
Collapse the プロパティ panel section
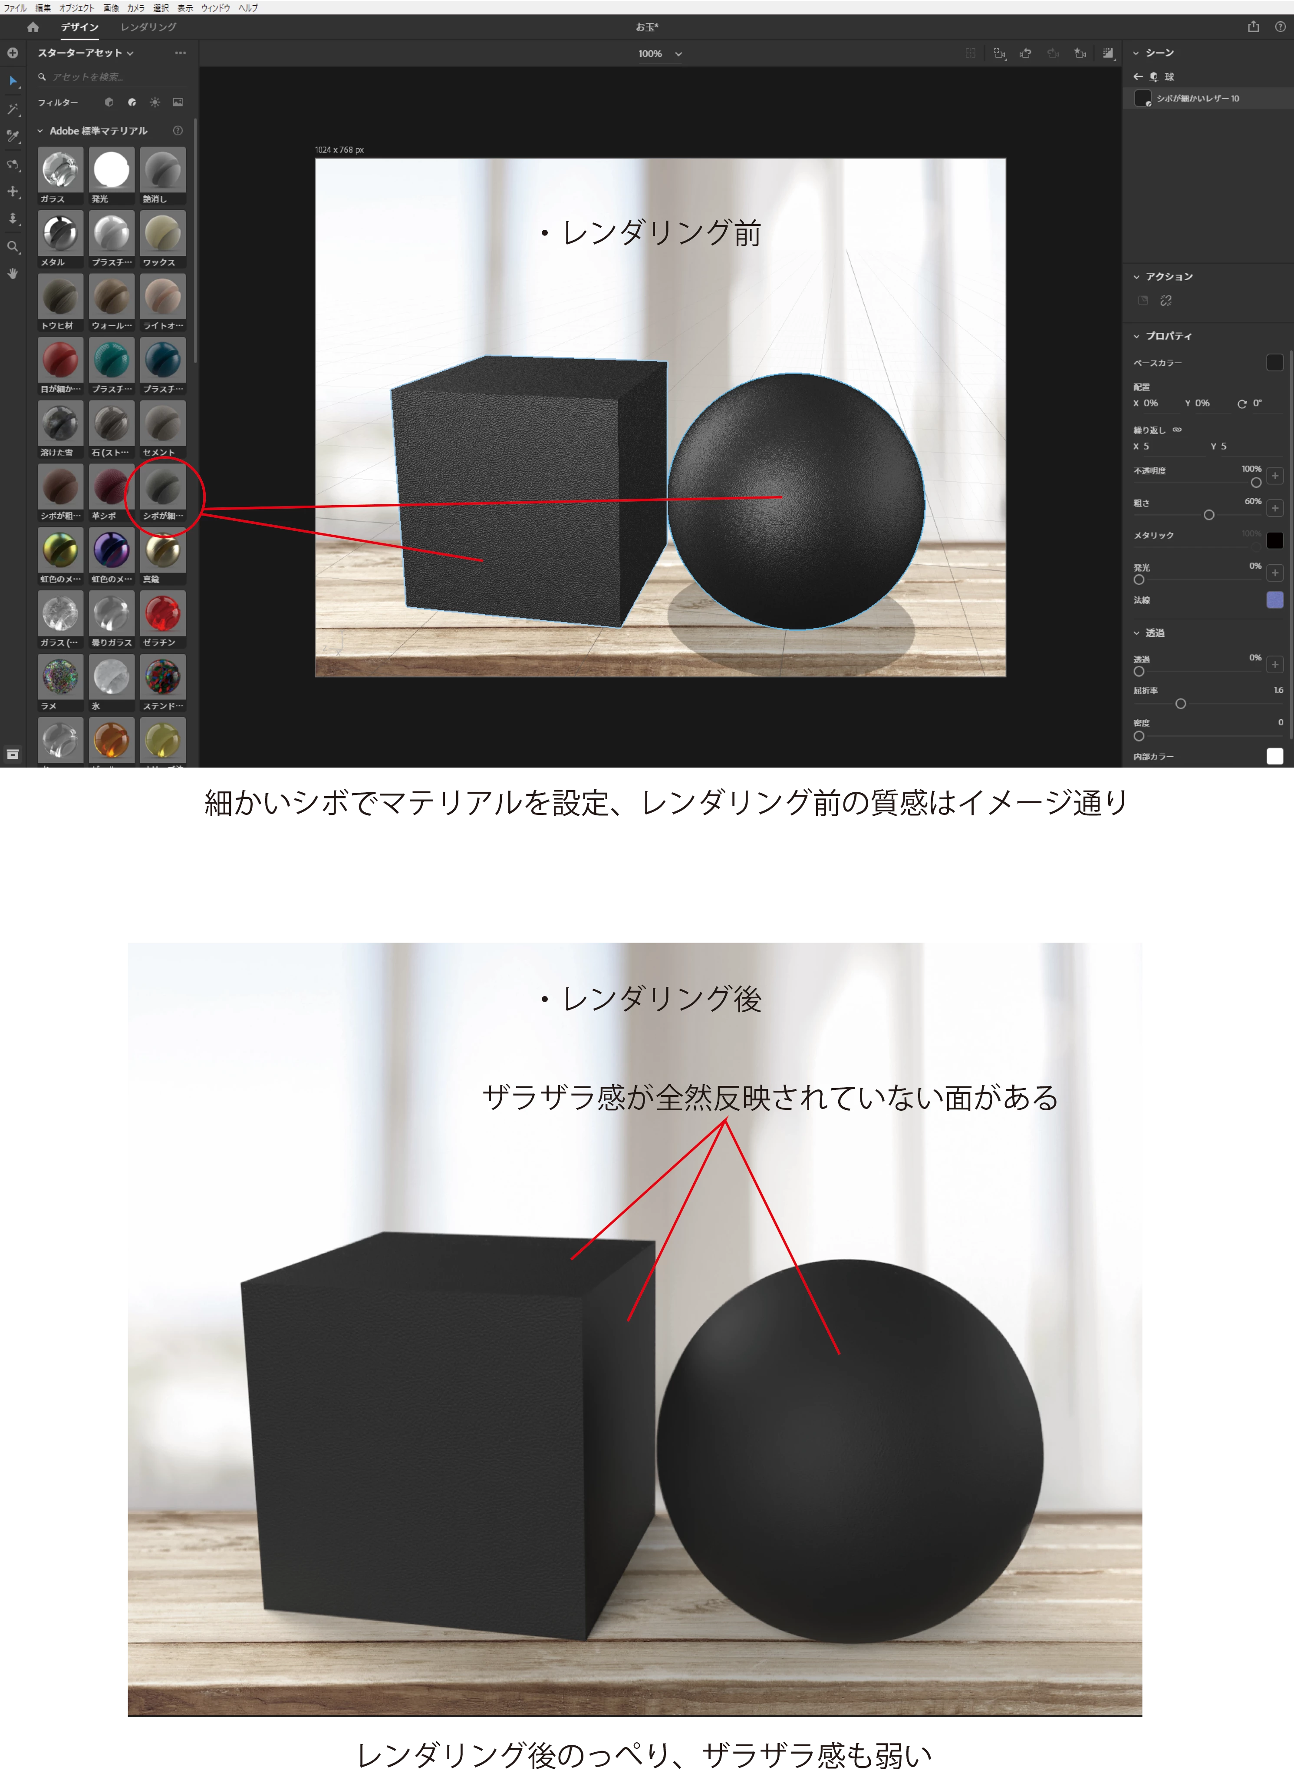[x=1136, y=336]
